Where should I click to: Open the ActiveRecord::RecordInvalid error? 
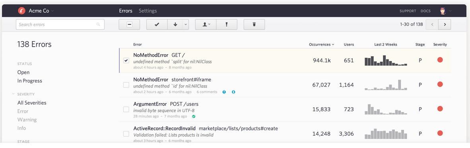point(206,129)
